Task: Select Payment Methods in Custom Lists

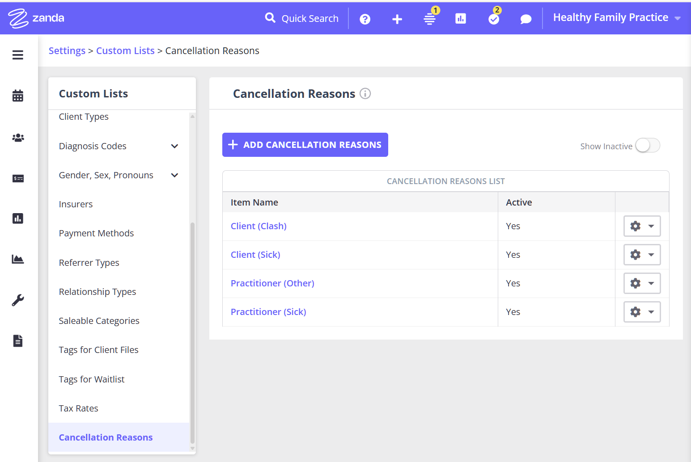Action: pyautogui.click(x=96, y=233)
